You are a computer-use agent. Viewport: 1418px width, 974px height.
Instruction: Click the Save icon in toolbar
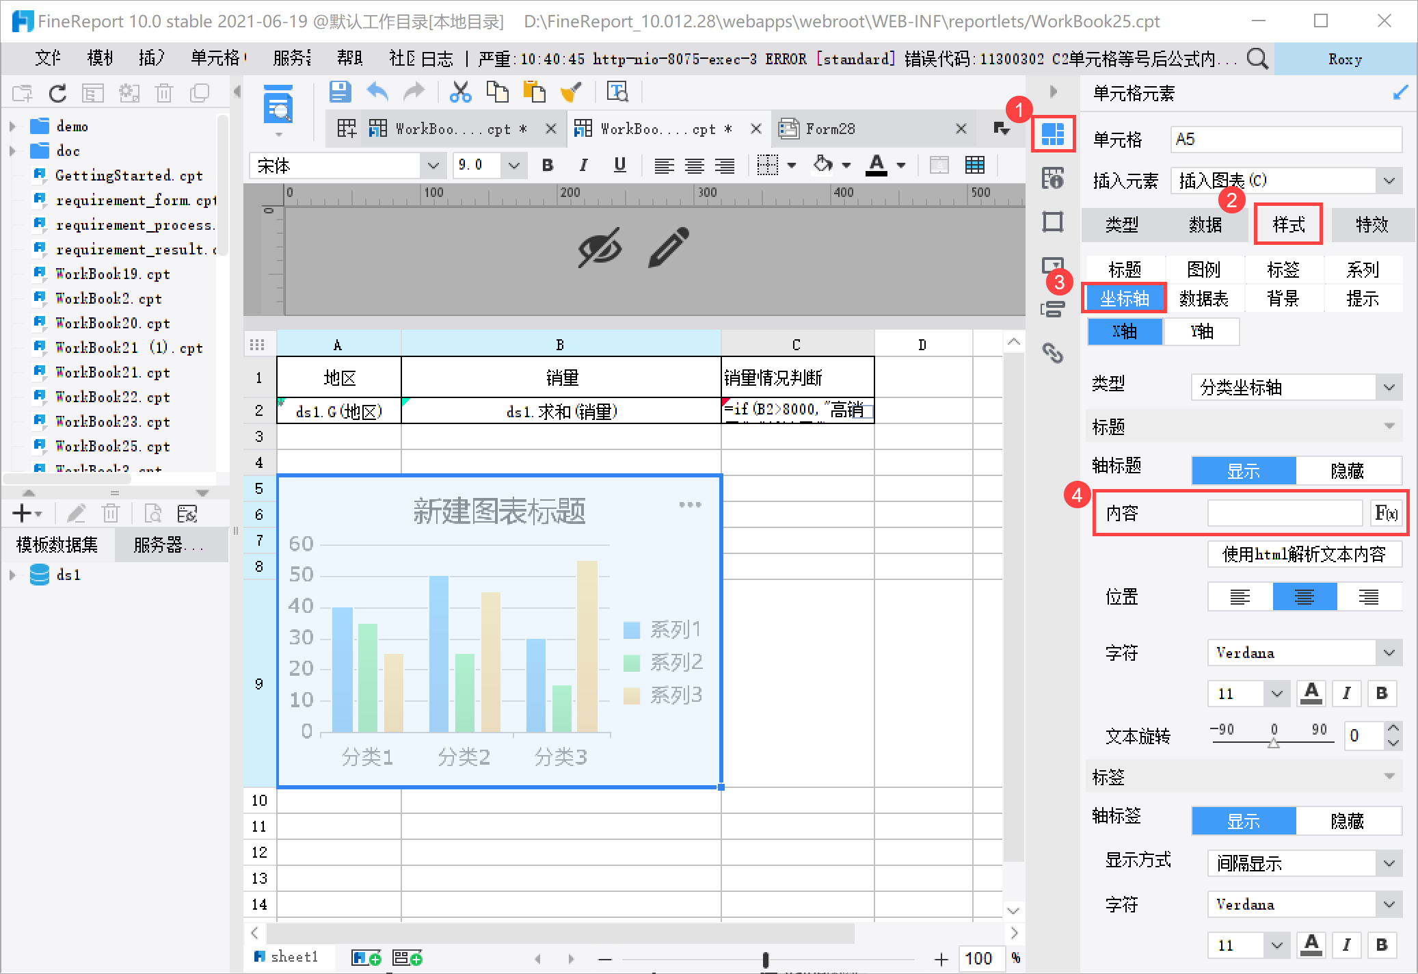(340, 92)
